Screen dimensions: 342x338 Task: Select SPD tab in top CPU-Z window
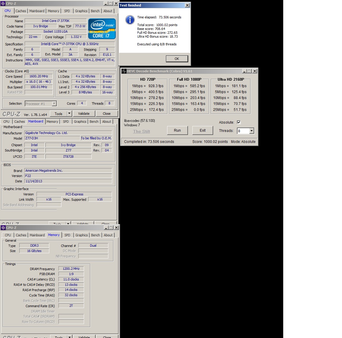(x=67, y=11)
